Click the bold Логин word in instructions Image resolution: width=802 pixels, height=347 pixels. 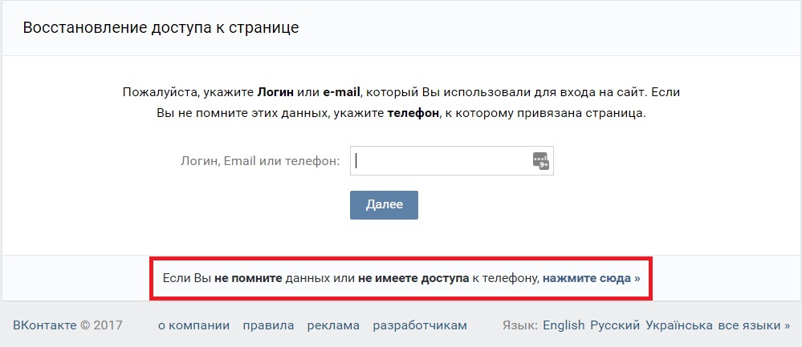(x=275, y=93)
